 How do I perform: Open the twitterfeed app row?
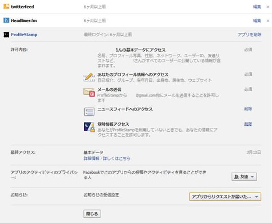(x=136, y=7)
